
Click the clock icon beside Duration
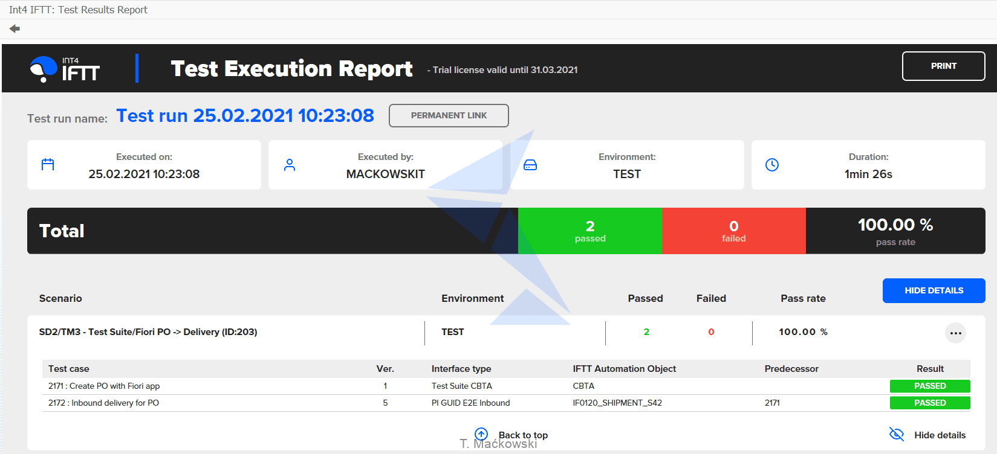(x=772, y=165)
